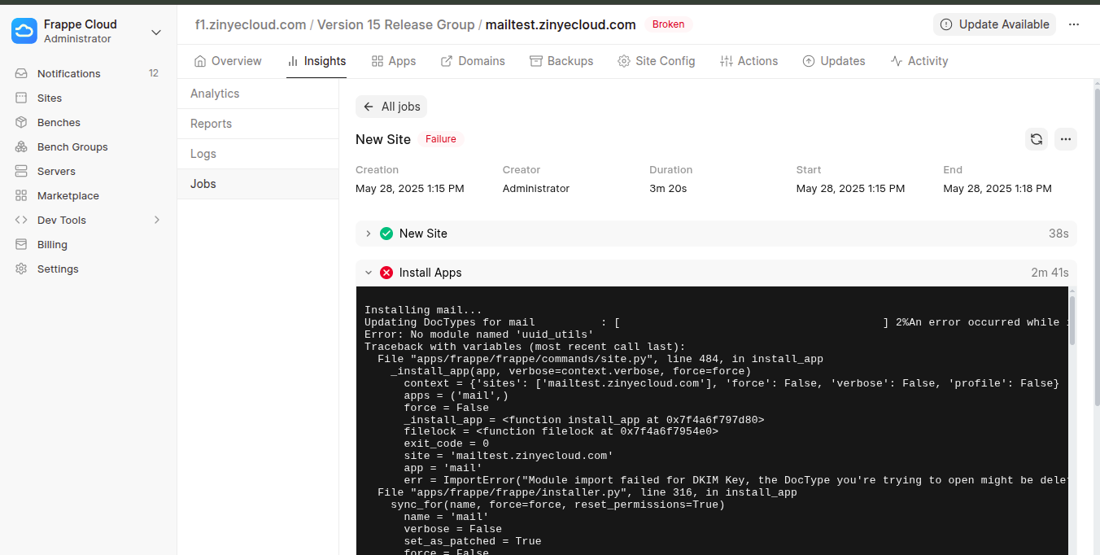Viewport: 1100px width, 555px height.
Task: Switch to the Overview tab
Action: (228, 61)
